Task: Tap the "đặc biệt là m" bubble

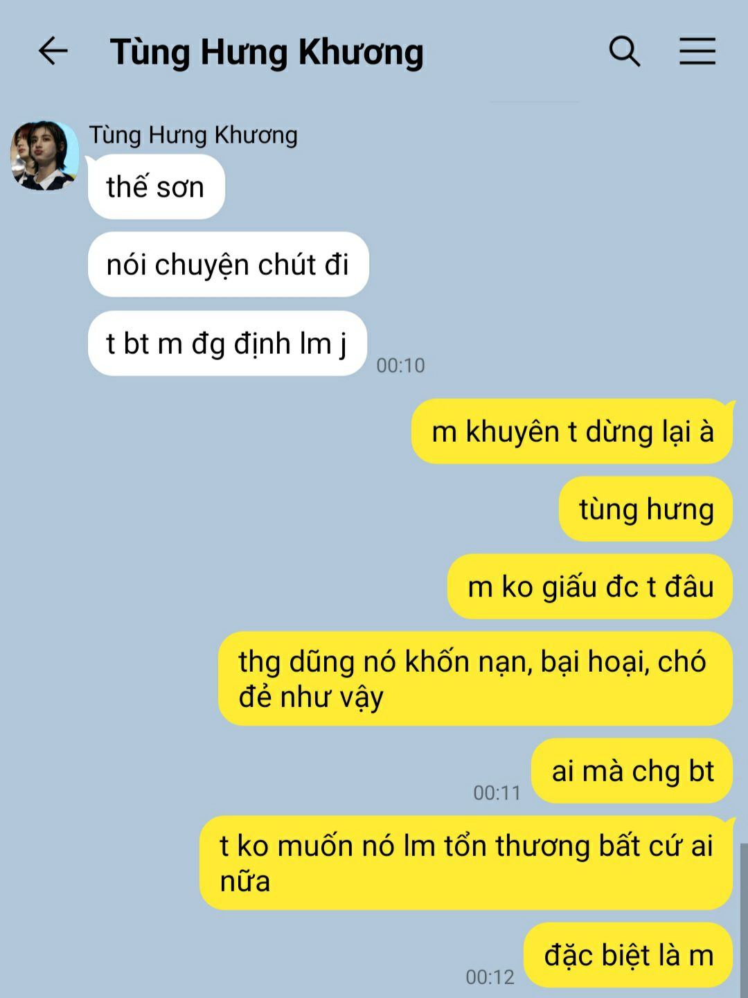Action: [x=628, y=955]
